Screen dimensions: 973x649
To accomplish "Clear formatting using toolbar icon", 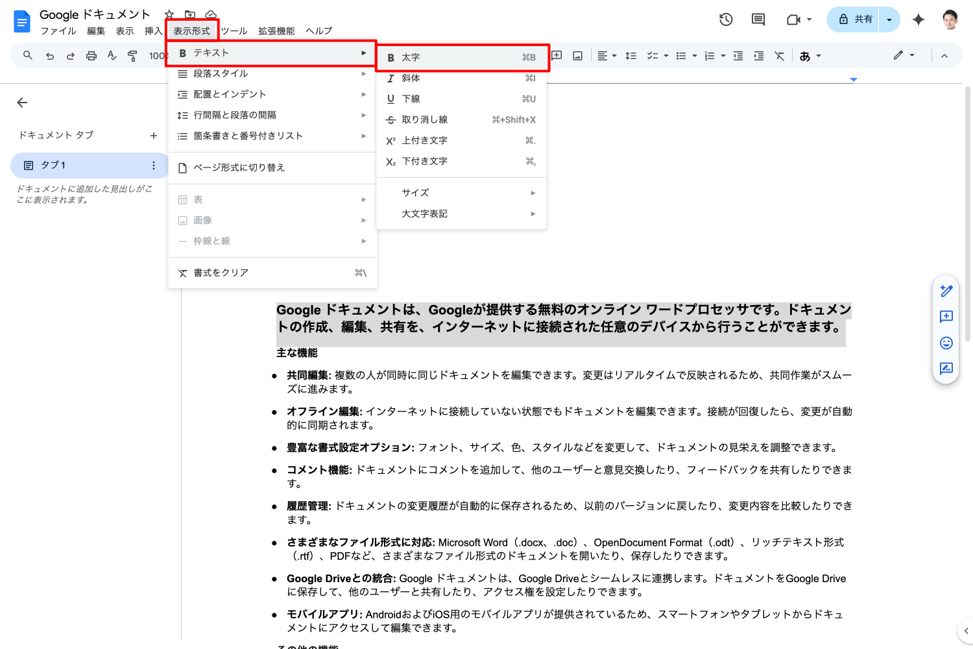I will pos(780,56).
